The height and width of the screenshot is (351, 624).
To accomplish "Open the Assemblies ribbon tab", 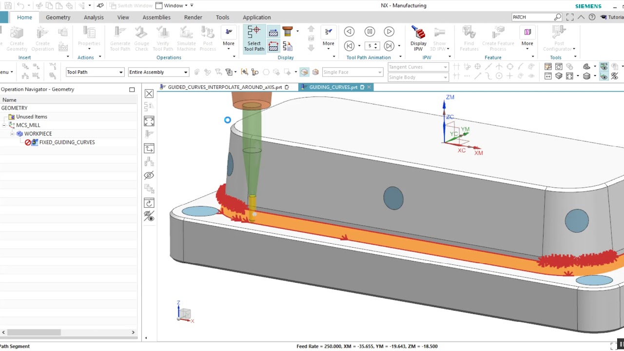I will tap(156, 17).
